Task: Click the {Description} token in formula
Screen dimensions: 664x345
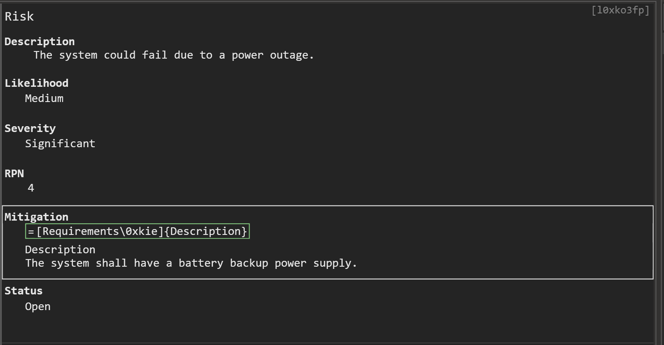Action: [205, 231]
